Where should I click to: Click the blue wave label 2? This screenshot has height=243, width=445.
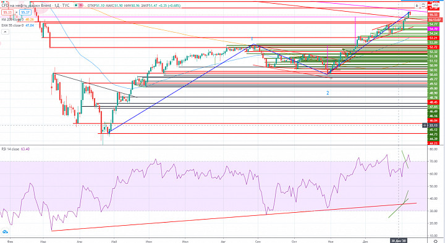pos(328,93)
